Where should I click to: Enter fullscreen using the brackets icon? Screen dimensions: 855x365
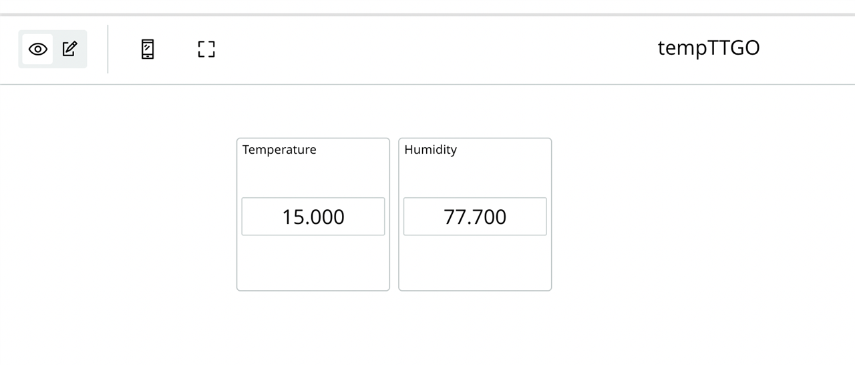pyautogui.click(x=206, y=49)
